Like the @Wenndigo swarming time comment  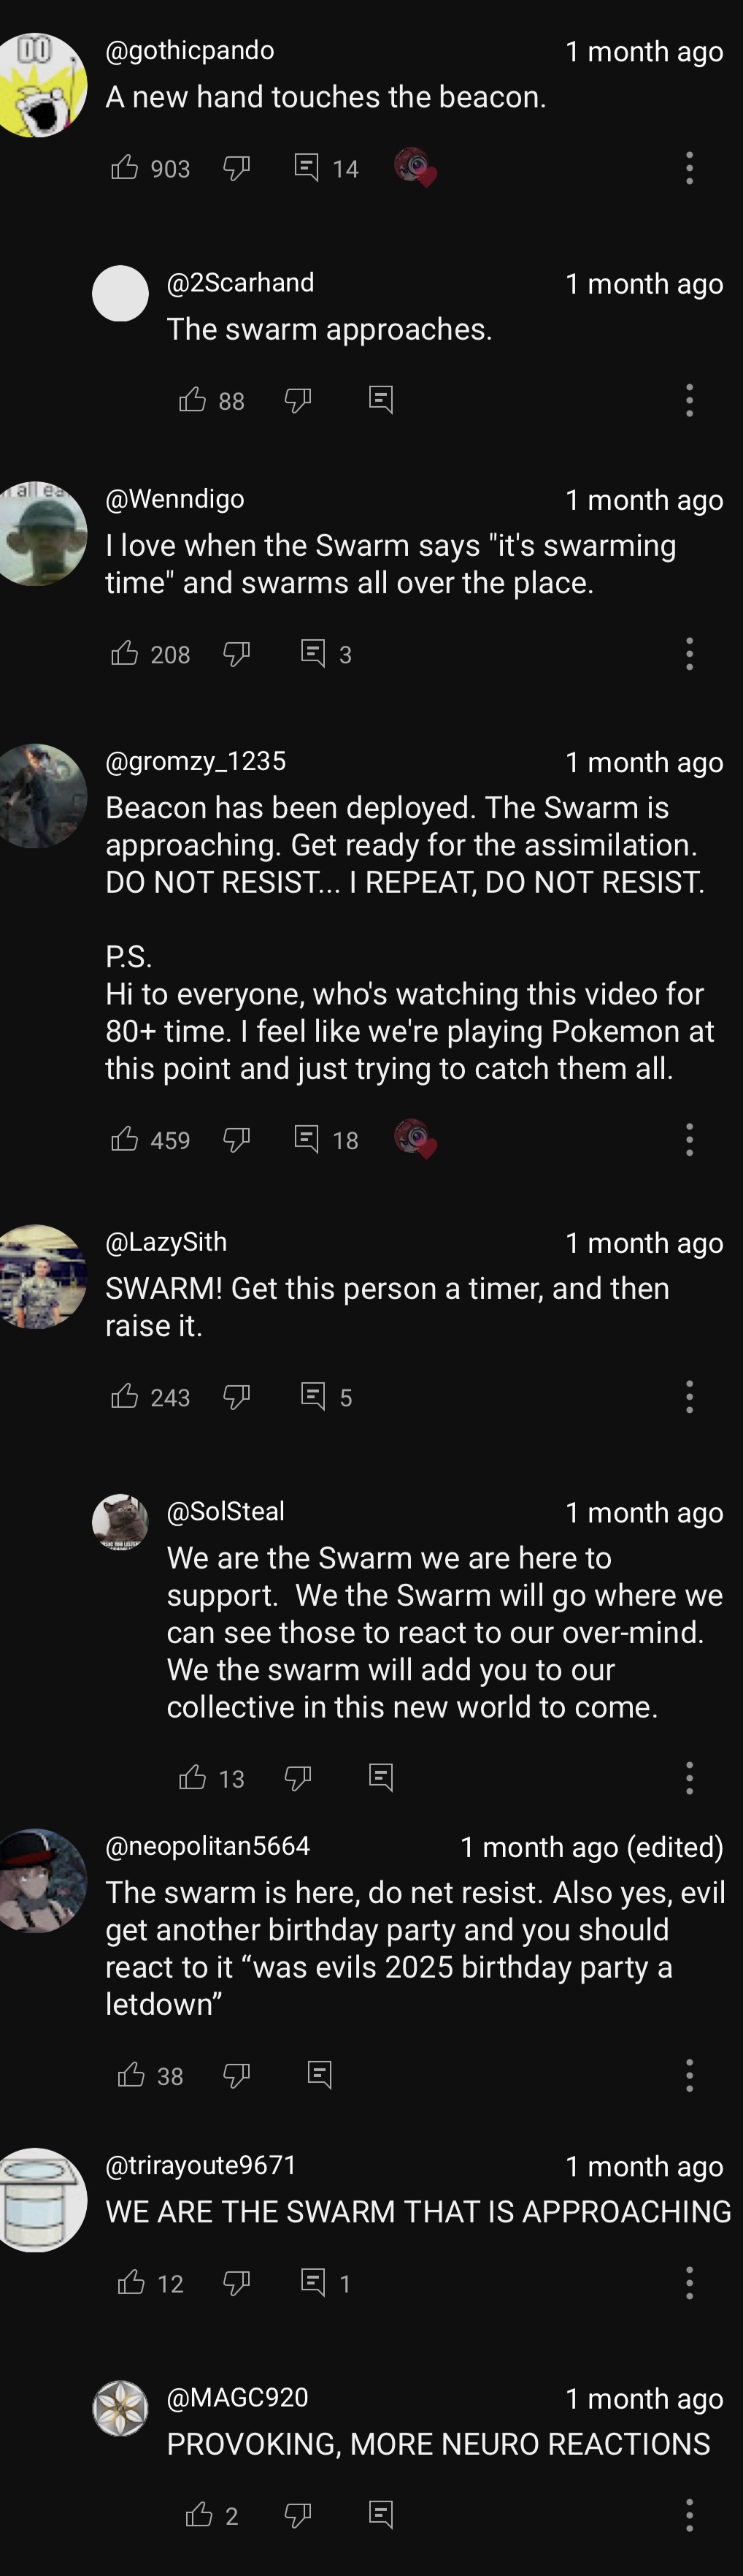pyautogui.click(x=125, y=653)
